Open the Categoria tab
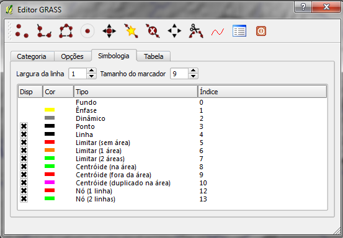This screenshot has width=343, height=238. click(x=32, y=56)
